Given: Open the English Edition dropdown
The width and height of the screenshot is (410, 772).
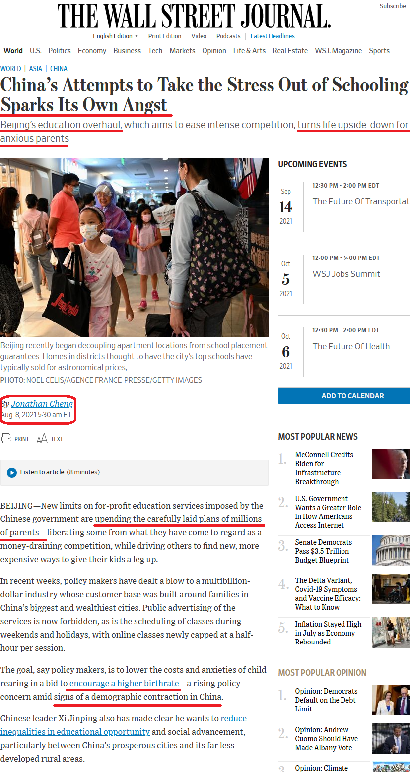Looking at the screenshot, I should pyautogui.click(x=116, y=36).
